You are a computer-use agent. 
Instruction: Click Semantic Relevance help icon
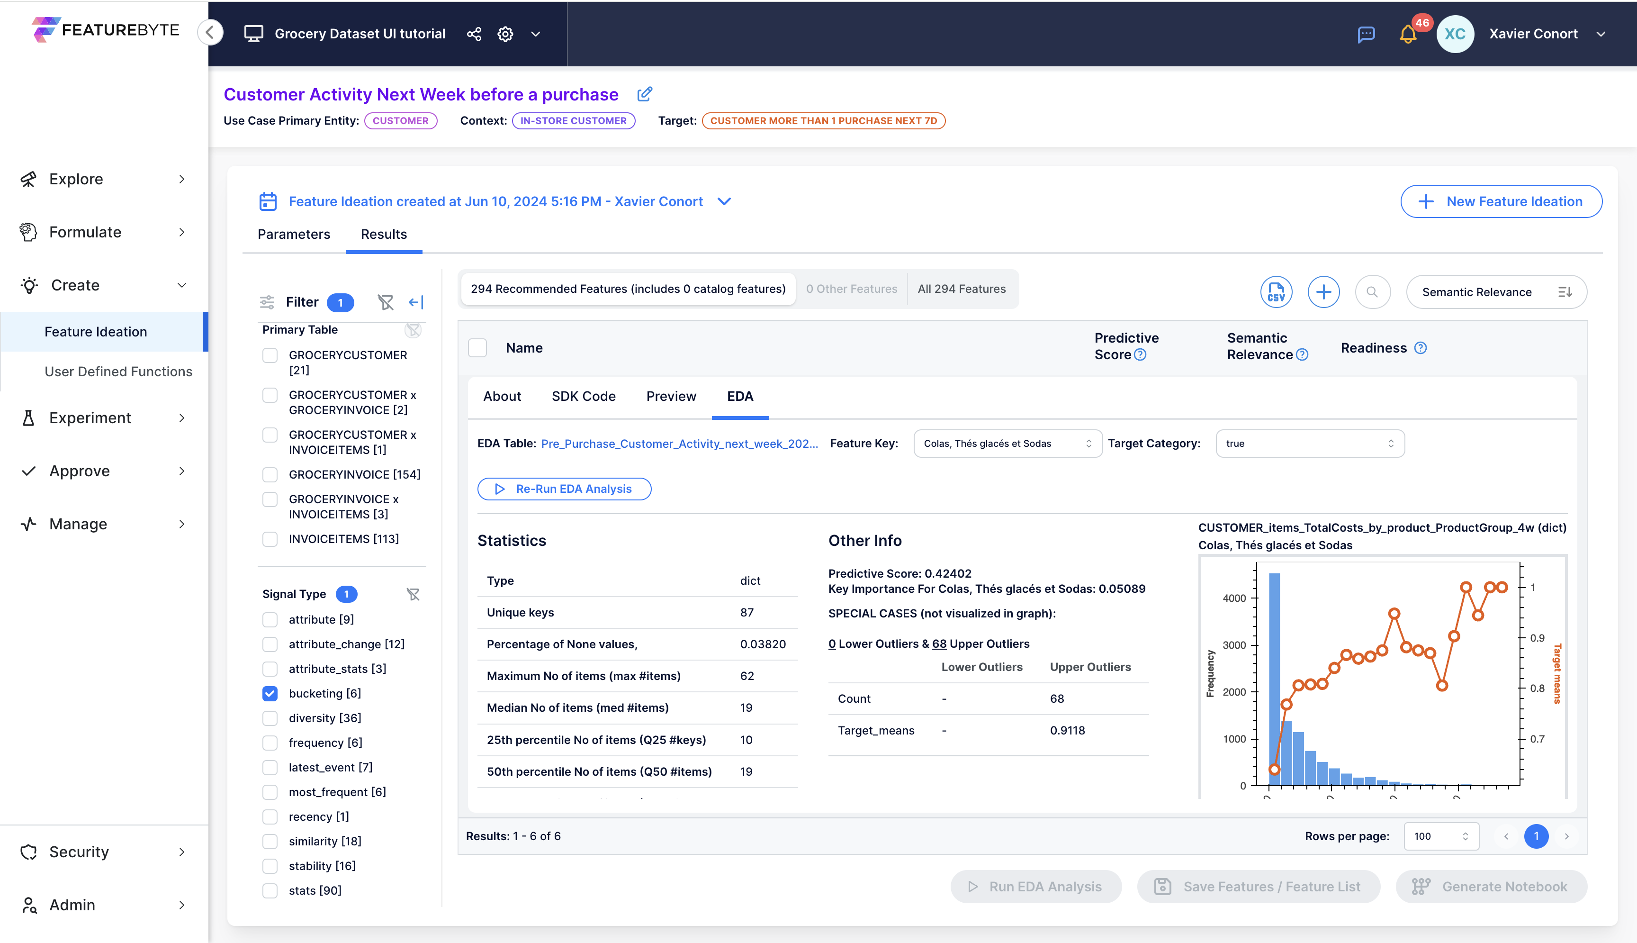click(x=1302, y=354)
